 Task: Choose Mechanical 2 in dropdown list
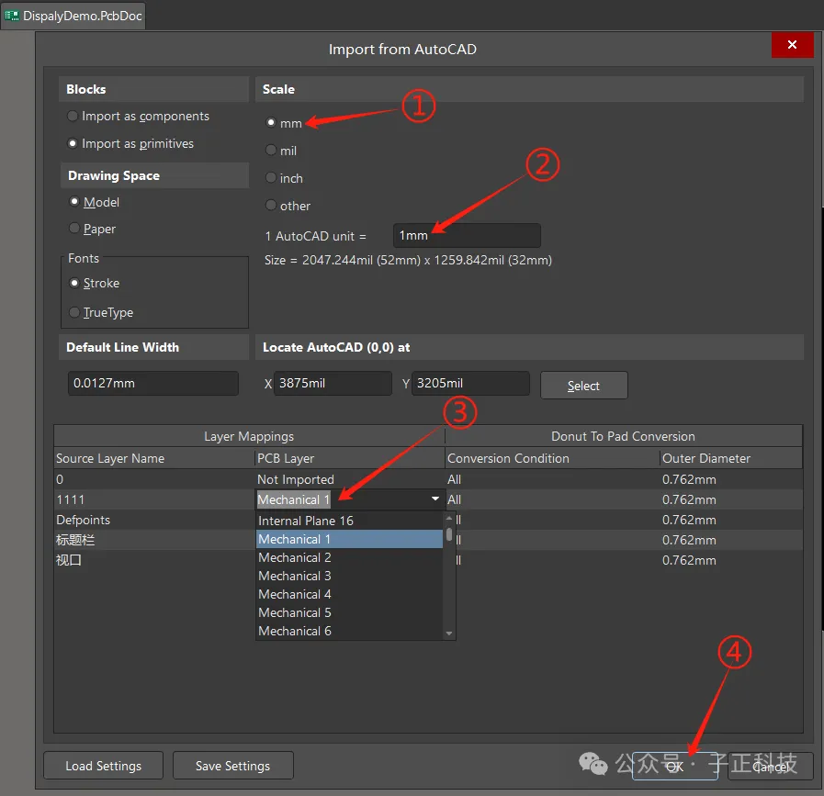click(349, 557)
